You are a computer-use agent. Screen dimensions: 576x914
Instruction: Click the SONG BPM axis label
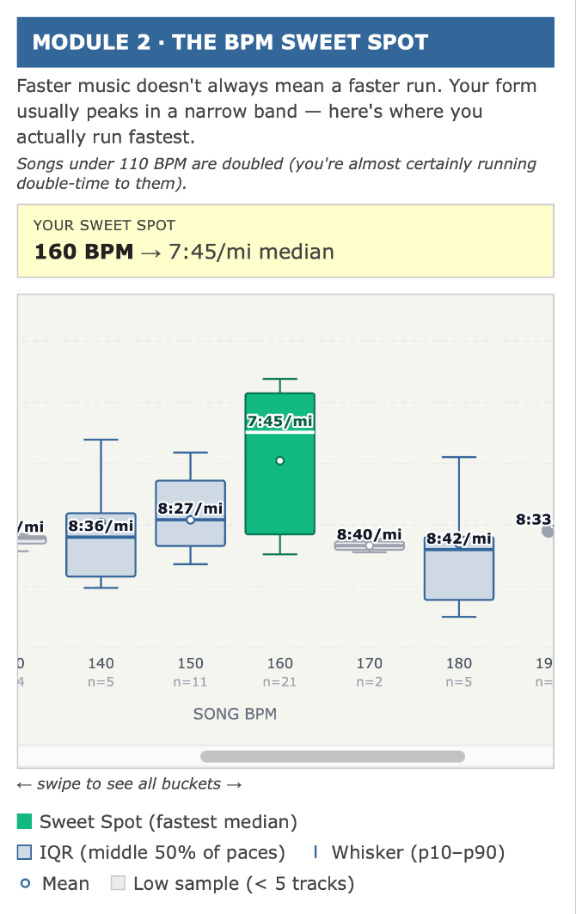[235, 714]
